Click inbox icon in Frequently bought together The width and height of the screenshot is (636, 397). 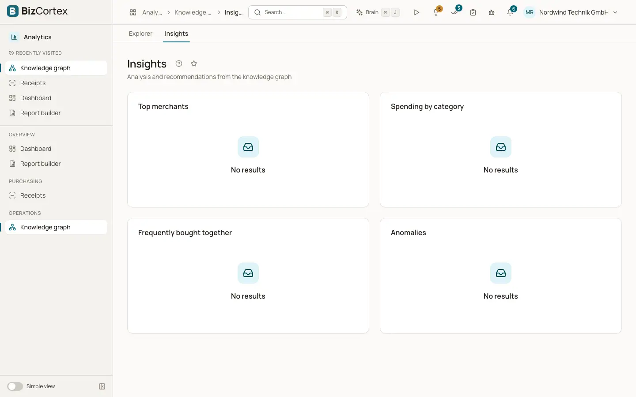[x=248, y=273]
